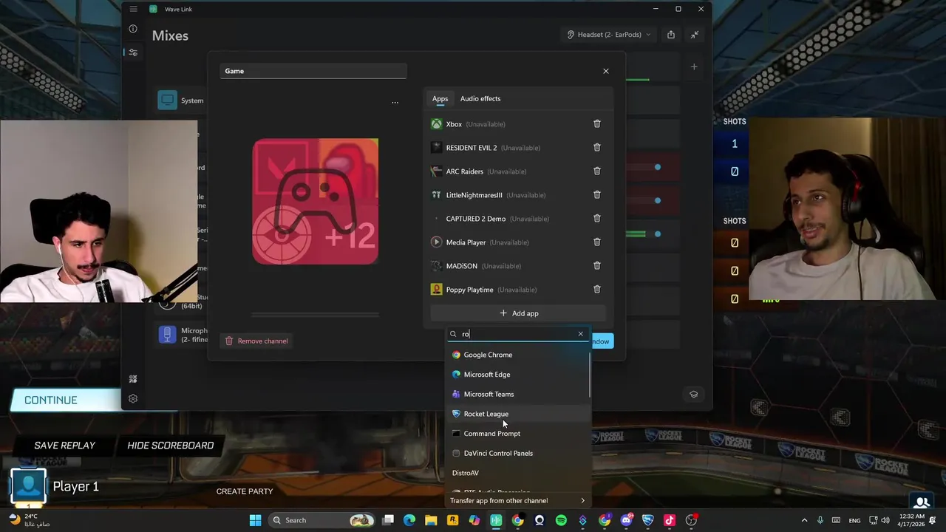
Task: Remove Poppy Playtime via its trash icon
Action: coord(597,290)
